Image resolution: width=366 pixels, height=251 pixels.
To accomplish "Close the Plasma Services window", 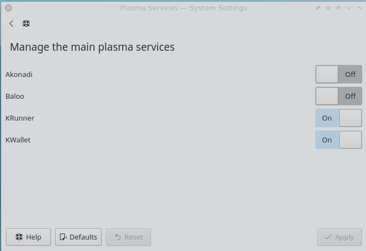I will click(x=8, y=8).
